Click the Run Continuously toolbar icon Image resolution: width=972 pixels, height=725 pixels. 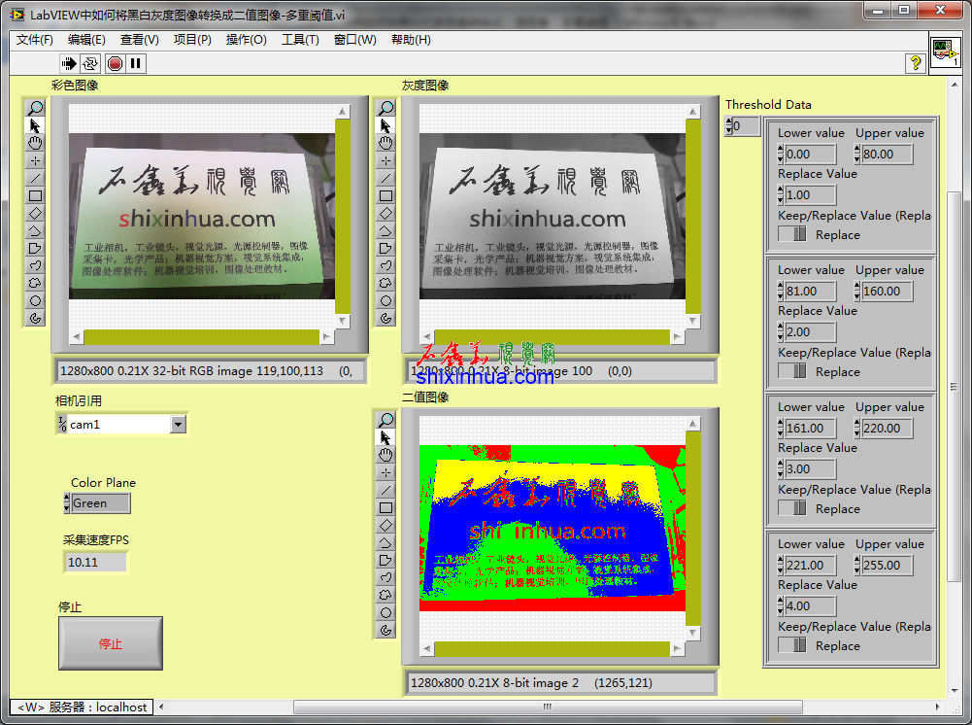(90, 63)
